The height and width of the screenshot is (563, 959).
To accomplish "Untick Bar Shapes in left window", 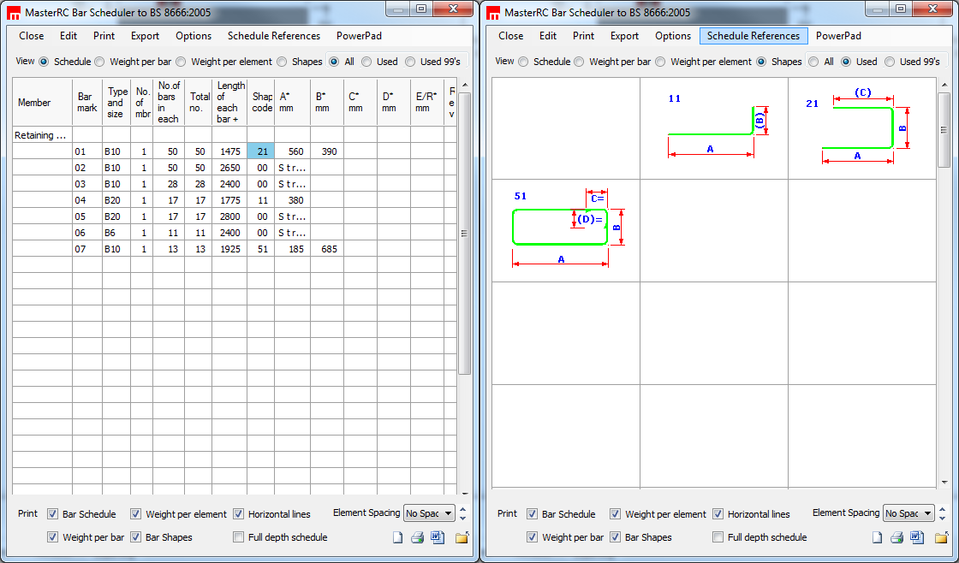I will (x=136, y=537).
